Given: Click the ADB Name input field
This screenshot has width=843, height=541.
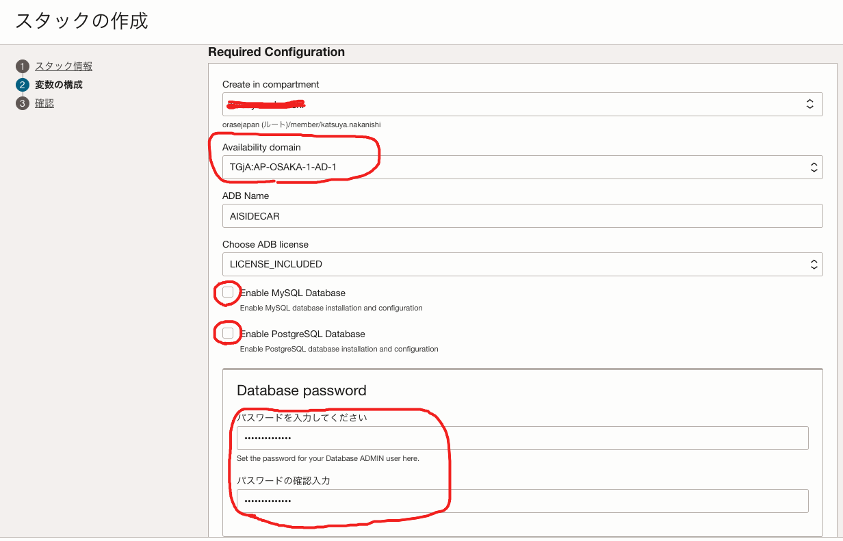Looking at the screenshot, I should click(522, 215).
